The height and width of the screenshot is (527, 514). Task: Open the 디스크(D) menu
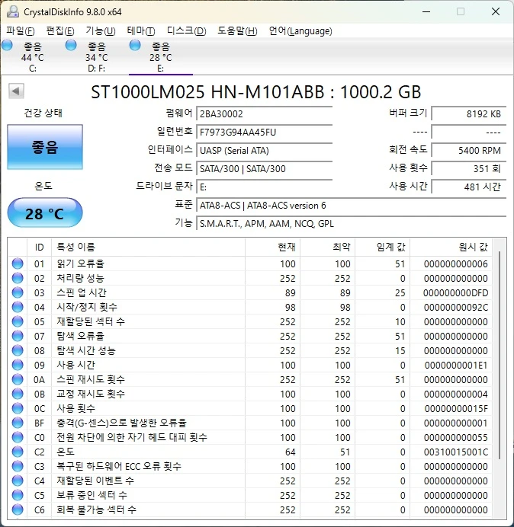(186, 31)
